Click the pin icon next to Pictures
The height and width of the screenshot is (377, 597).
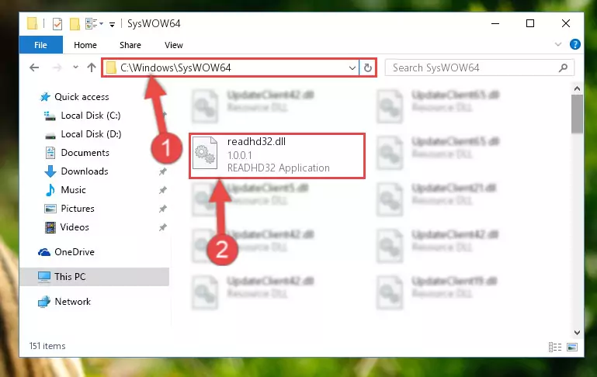[x=162, y=209]
